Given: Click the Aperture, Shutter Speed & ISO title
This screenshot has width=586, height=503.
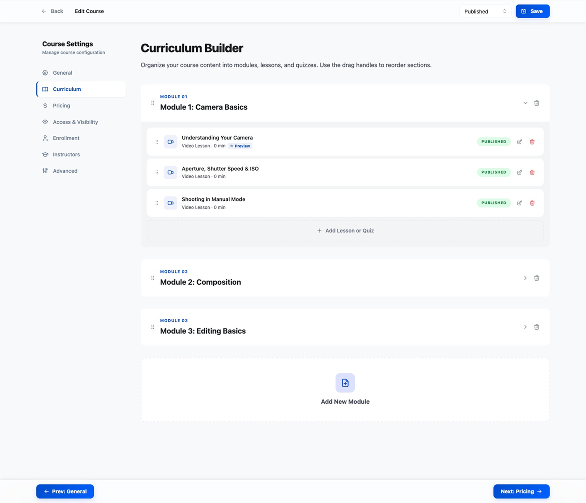Looking at the screenshot, I should point(220,169).
